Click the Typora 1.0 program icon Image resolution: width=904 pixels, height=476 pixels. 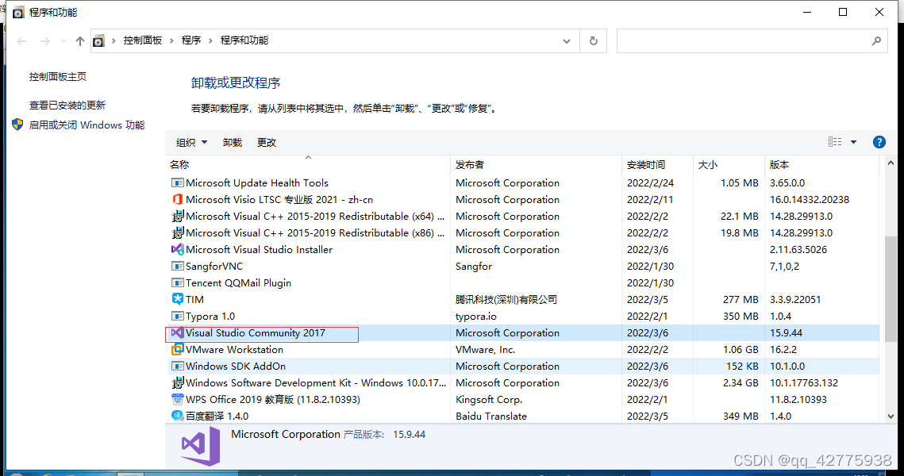pos(178,316)
